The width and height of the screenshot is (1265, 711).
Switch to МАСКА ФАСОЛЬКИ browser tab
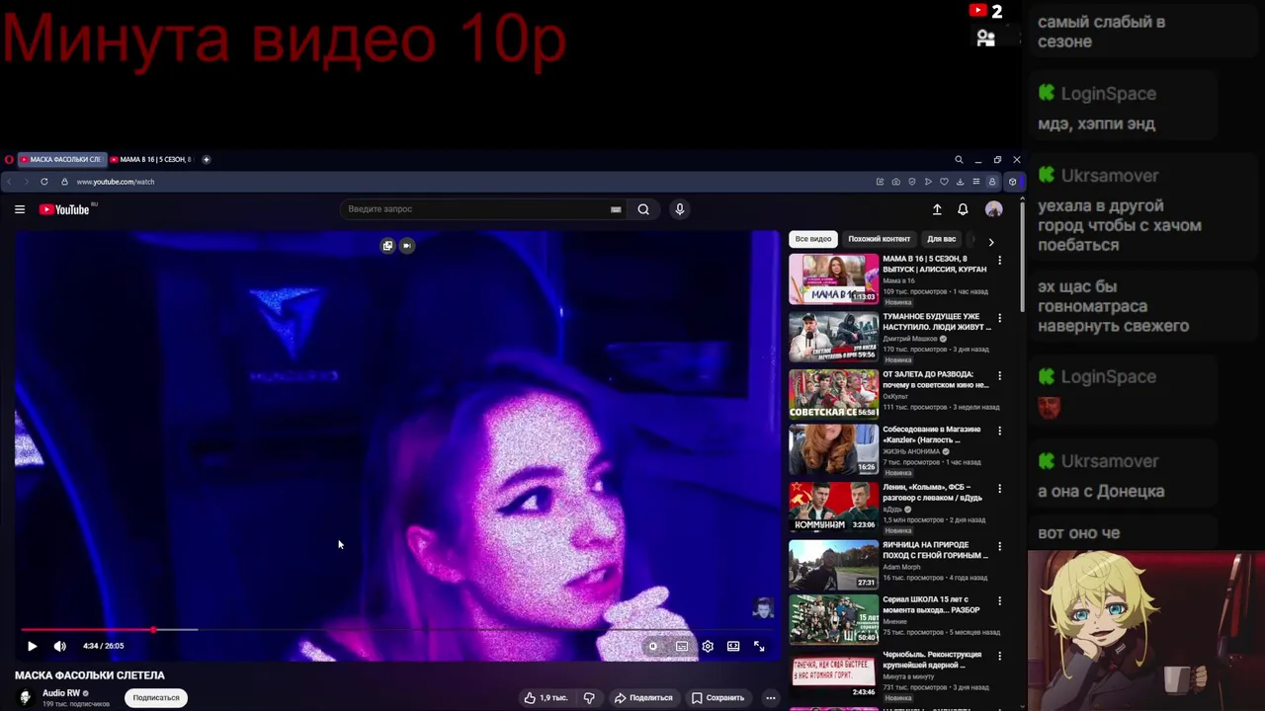coord(61,159)
